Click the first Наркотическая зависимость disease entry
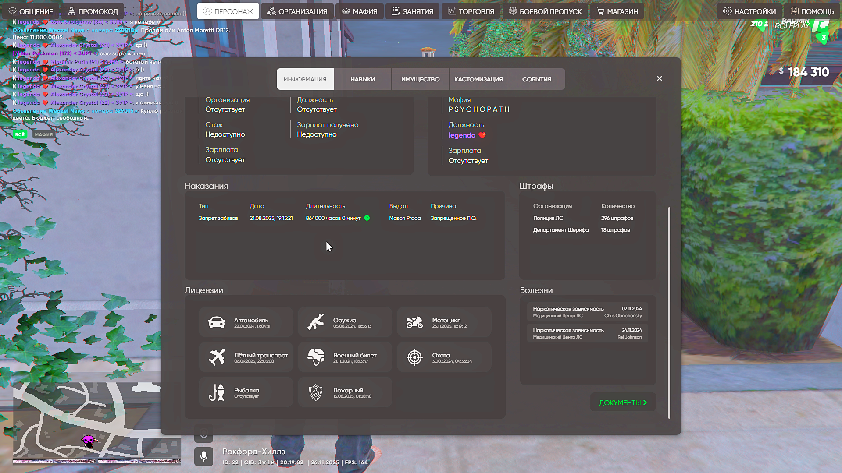The height and width of the screenshot is (473, 842). (x=587, y=312)
